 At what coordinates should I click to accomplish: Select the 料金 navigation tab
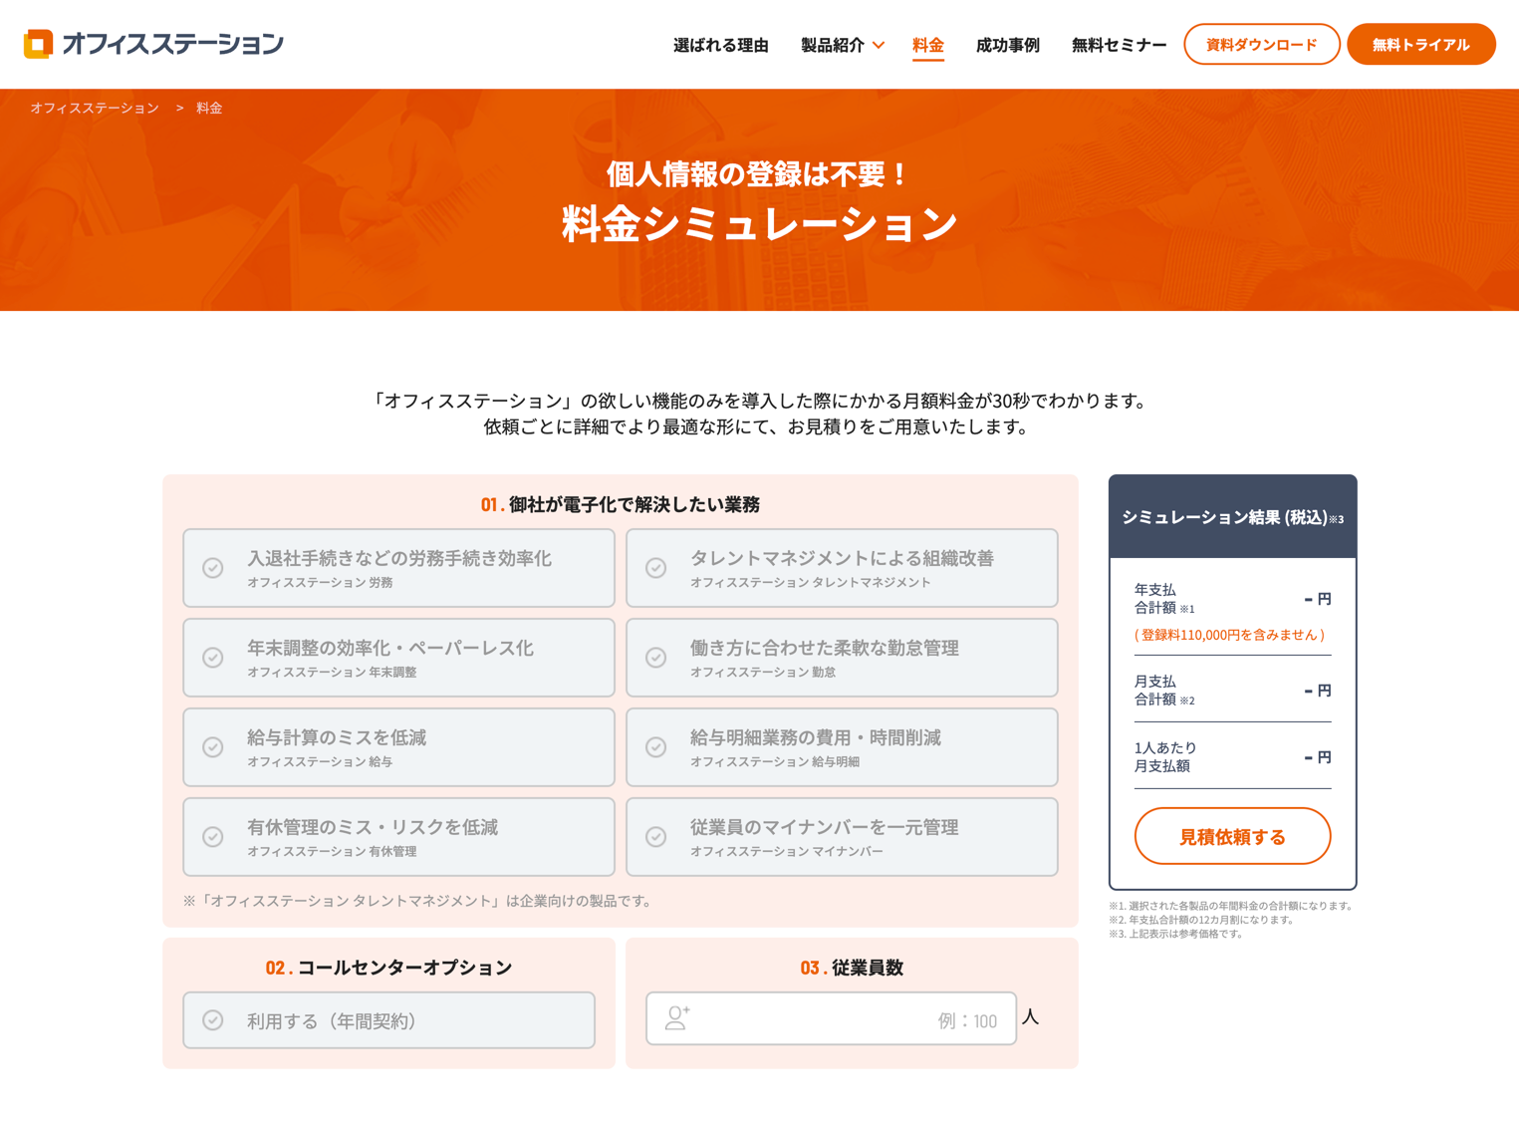point(927,45)
